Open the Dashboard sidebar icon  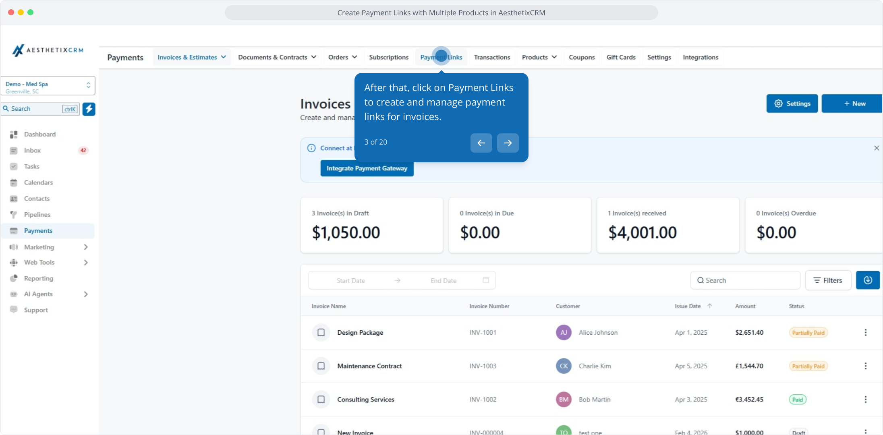pos(14,135)
